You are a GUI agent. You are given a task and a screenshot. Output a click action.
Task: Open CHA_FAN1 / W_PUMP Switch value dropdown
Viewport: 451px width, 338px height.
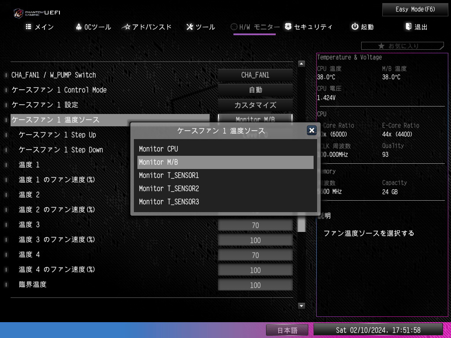click(255, 75)
